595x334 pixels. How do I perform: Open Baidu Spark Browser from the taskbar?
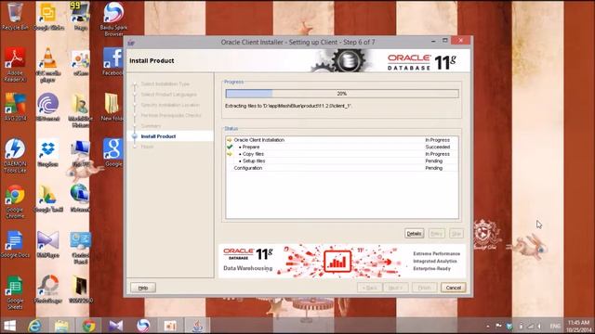(x=143, y=326)
